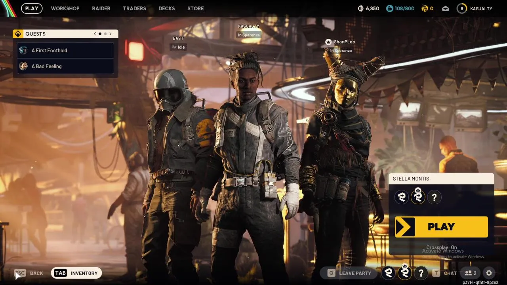Click the yellow Quests panel icon

tap(18, 34)
